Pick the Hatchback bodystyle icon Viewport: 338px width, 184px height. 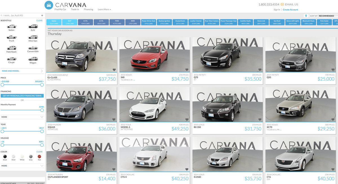tap(11, 48)
